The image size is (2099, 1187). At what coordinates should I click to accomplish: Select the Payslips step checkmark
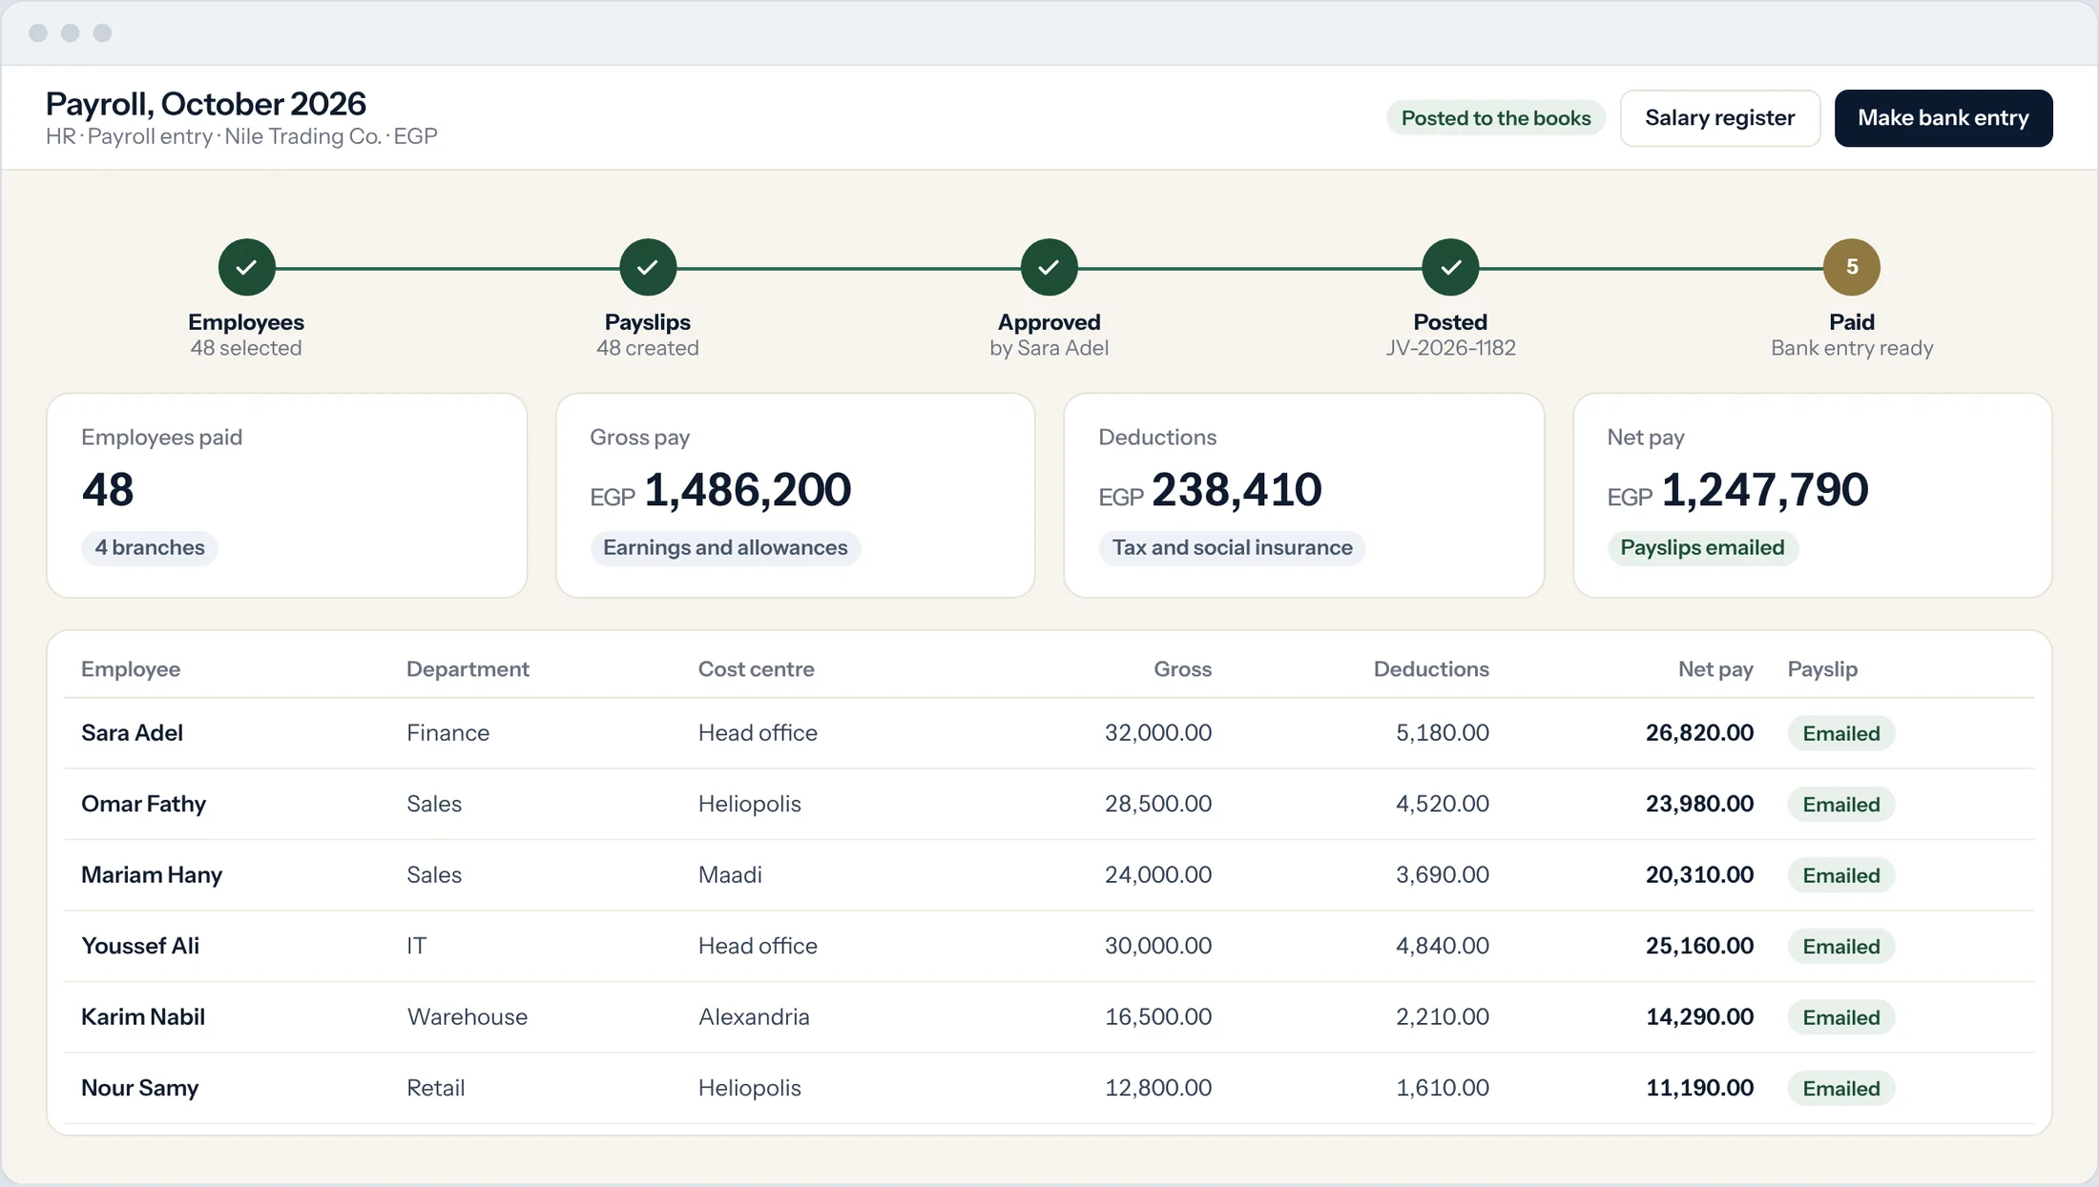tap(648, 267)
